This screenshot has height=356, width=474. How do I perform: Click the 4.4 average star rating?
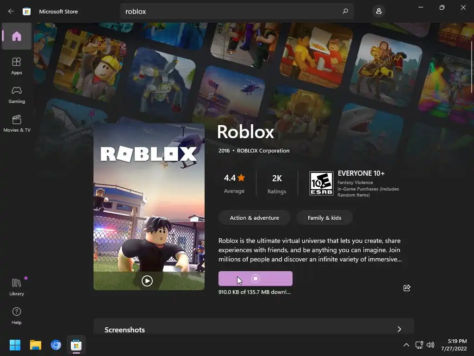[x=234, y=183]
